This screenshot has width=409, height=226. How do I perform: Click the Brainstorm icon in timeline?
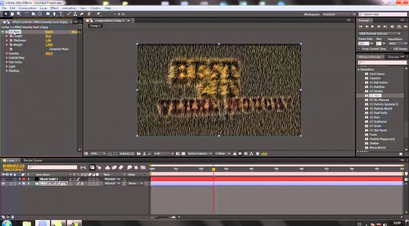click(x=129, y=167)
